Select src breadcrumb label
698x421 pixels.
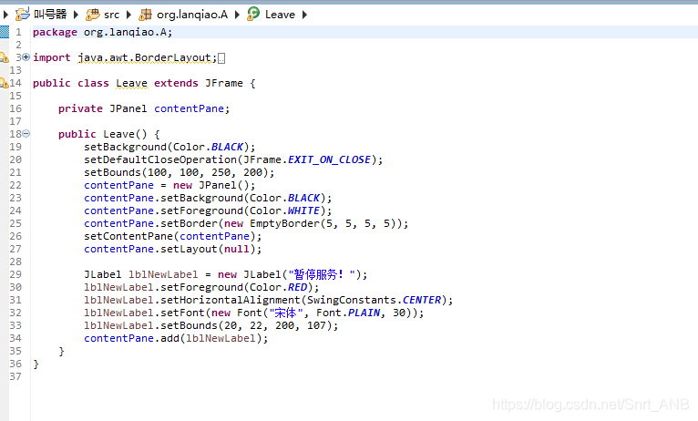tap(111, 15)
